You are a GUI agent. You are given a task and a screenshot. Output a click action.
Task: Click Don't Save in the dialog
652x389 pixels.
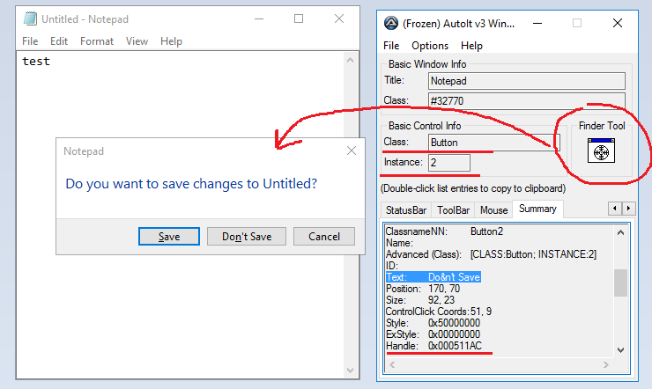247,236
